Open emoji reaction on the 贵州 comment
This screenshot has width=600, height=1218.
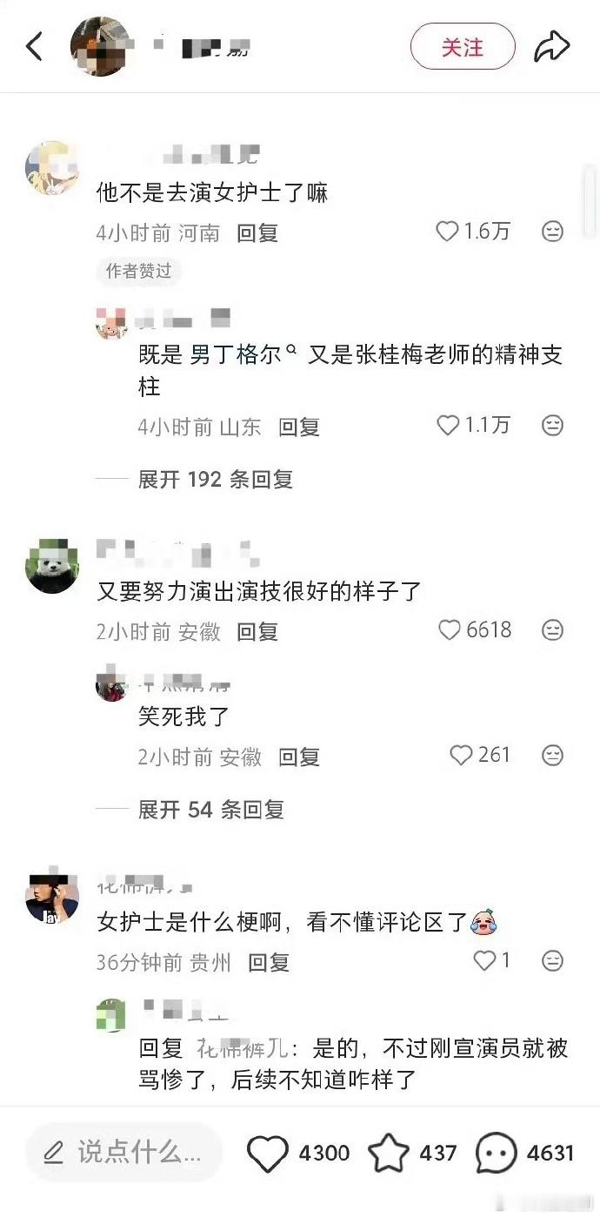coord(552,960)
